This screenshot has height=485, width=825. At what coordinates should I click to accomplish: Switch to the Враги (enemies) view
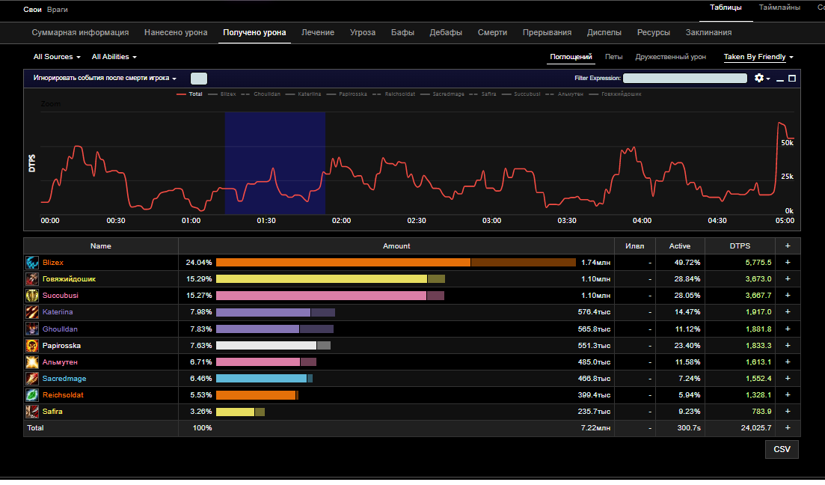[x=57, y=9]
